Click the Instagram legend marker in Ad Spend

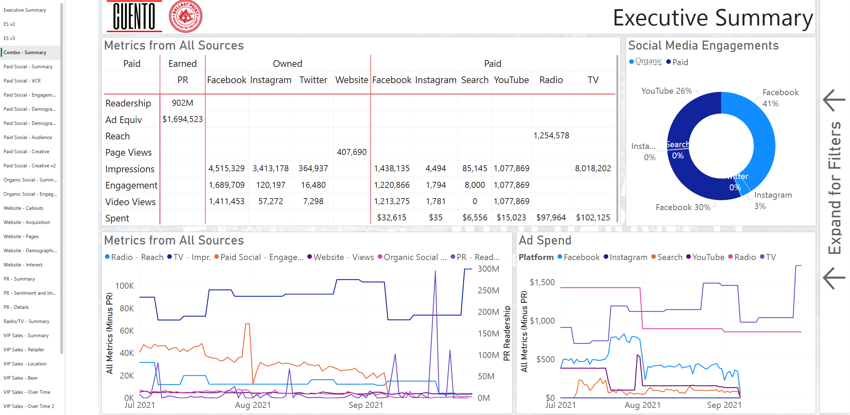tap(606, 257)
